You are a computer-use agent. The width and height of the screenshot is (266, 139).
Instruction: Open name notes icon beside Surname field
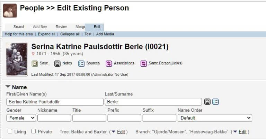207,102
